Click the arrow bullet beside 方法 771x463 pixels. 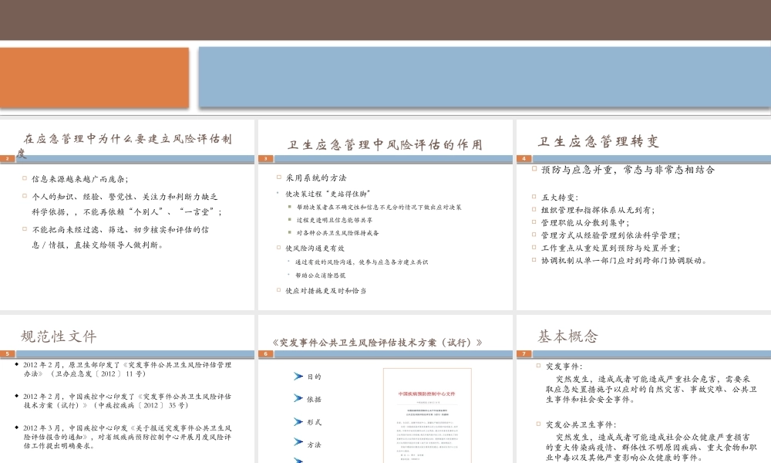click(298, 442)
